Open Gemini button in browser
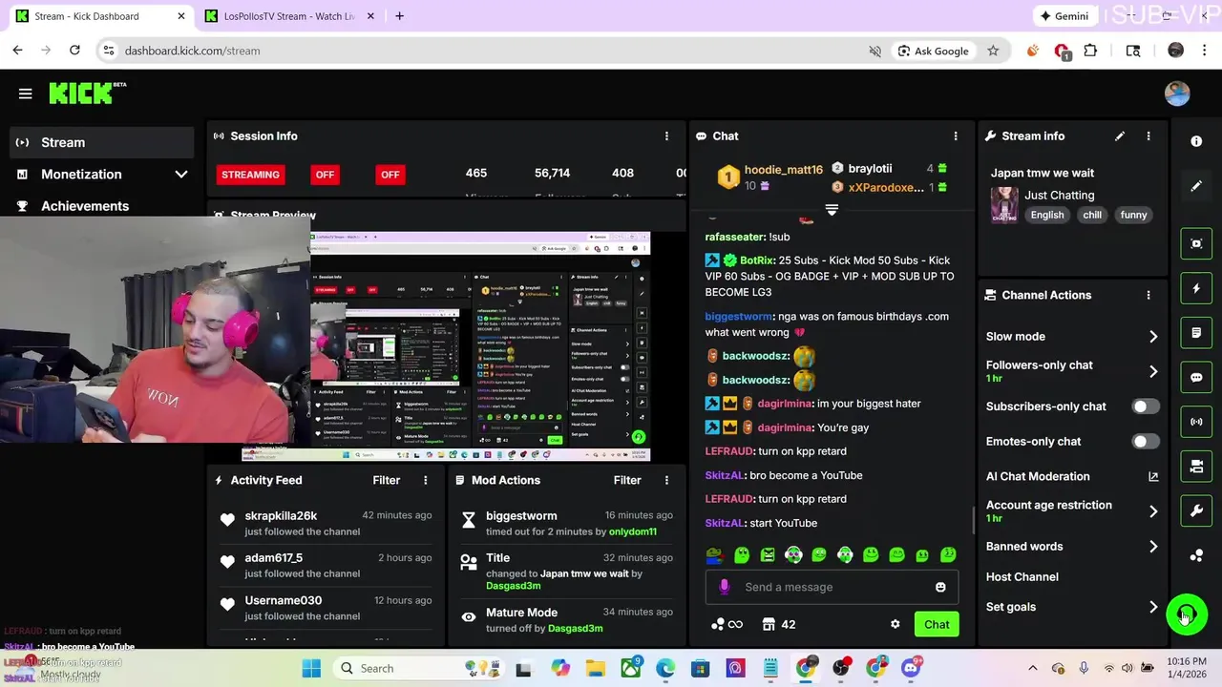 tap(1065, 16)
